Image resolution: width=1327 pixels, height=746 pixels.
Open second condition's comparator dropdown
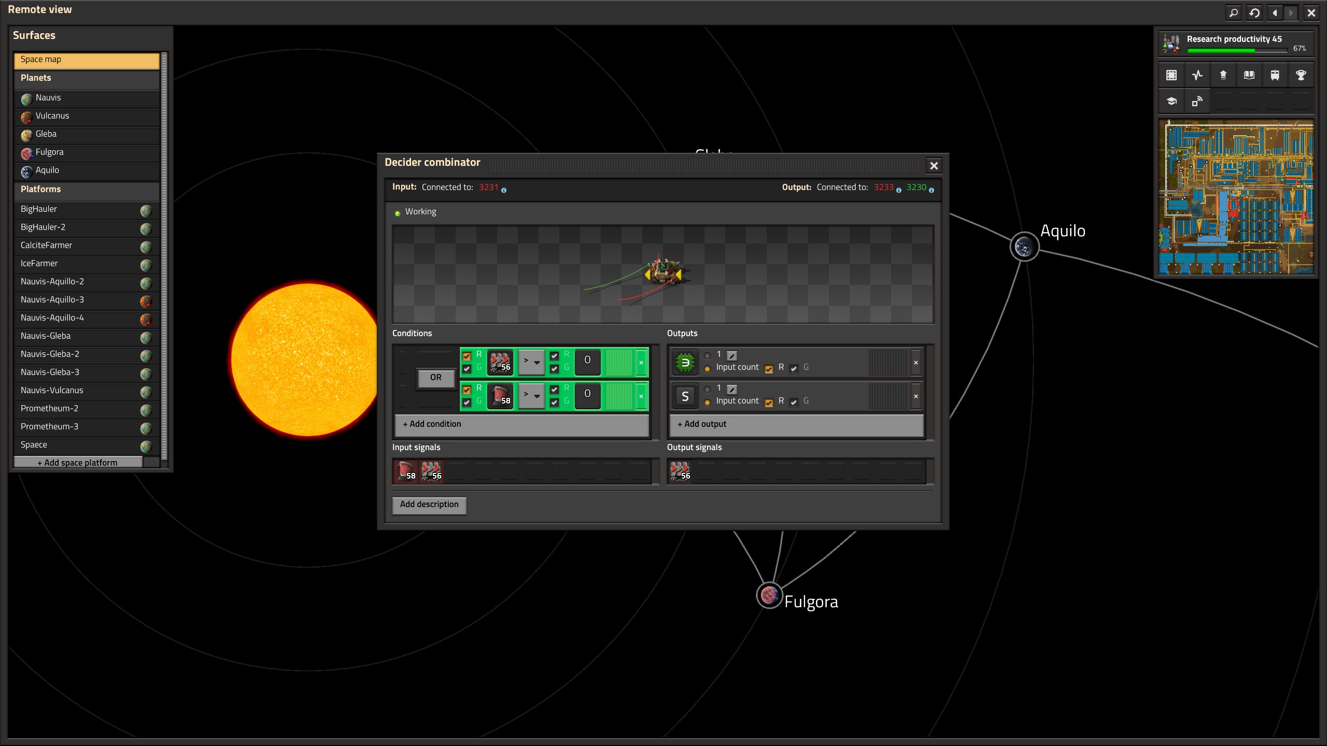tap(531, 396)
